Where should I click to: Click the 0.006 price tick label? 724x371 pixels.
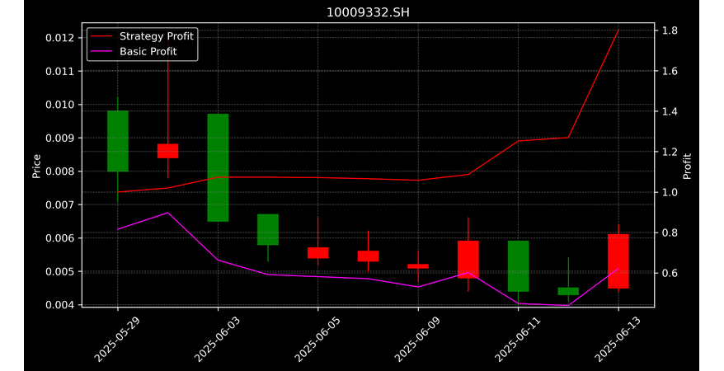pyautogui.click(x=60, y=238)
